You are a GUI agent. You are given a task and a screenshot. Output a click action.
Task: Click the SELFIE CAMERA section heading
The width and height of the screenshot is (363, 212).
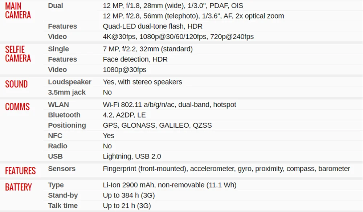[x=18, y=54]
